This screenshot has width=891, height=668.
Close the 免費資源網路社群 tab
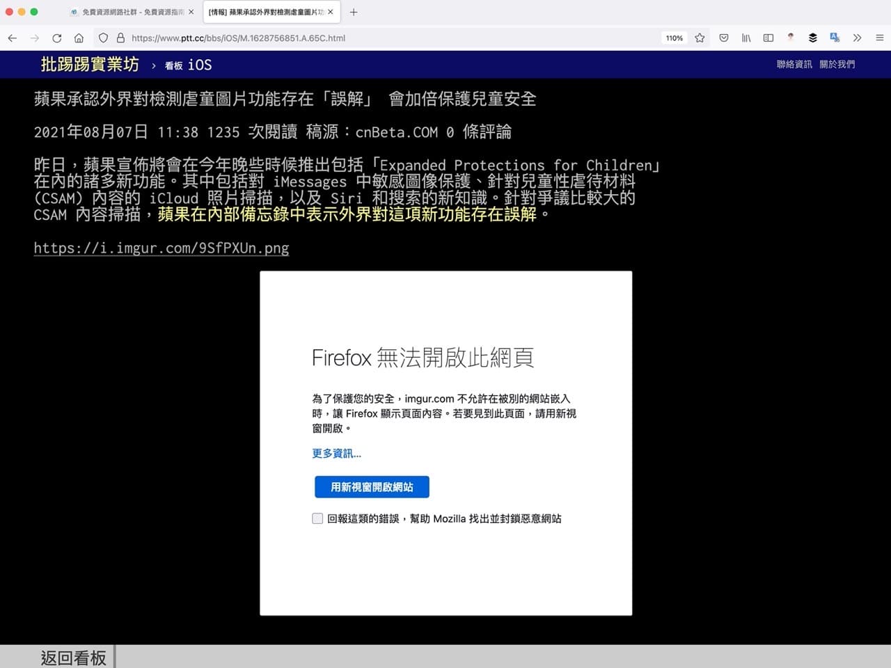pos(191,12)
